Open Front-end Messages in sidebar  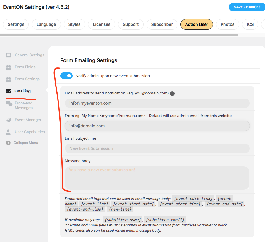24,106
